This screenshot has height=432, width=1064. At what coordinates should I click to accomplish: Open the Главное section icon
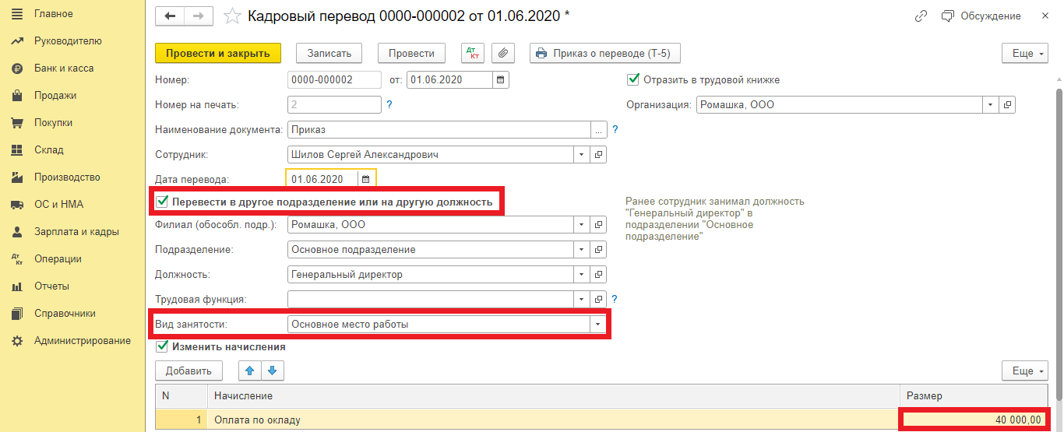coord(16,14)
